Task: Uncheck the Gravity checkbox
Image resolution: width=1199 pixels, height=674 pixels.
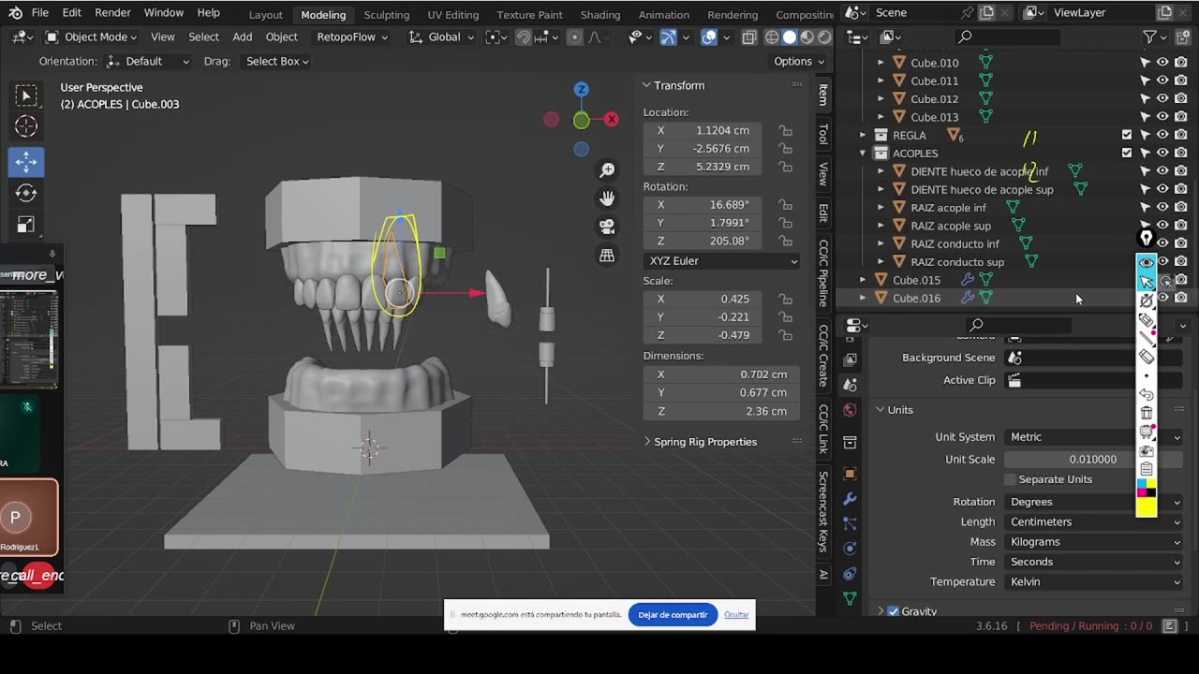Action: (893, 611)
